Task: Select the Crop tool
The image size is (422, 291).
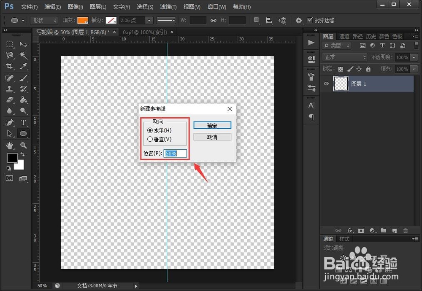Action: point(10,66)
